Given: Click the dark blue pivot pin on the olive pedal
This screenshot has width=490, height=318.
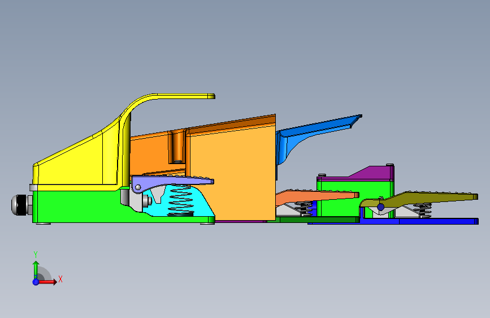Looking at the screenshot, I should [x=380, y=207].
